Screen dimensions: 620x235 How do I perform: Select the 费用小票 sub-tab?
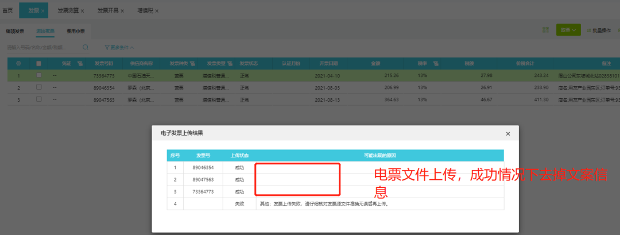point(76,31)
